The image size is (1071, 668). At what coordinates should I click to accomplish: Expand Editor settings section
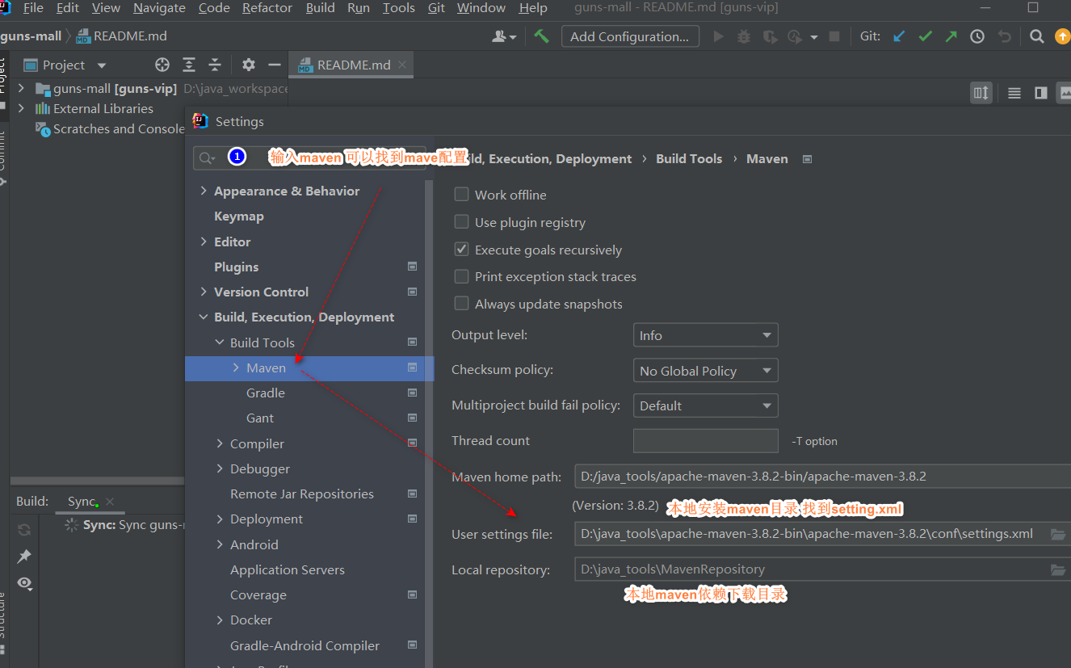(x=204, y=242)
